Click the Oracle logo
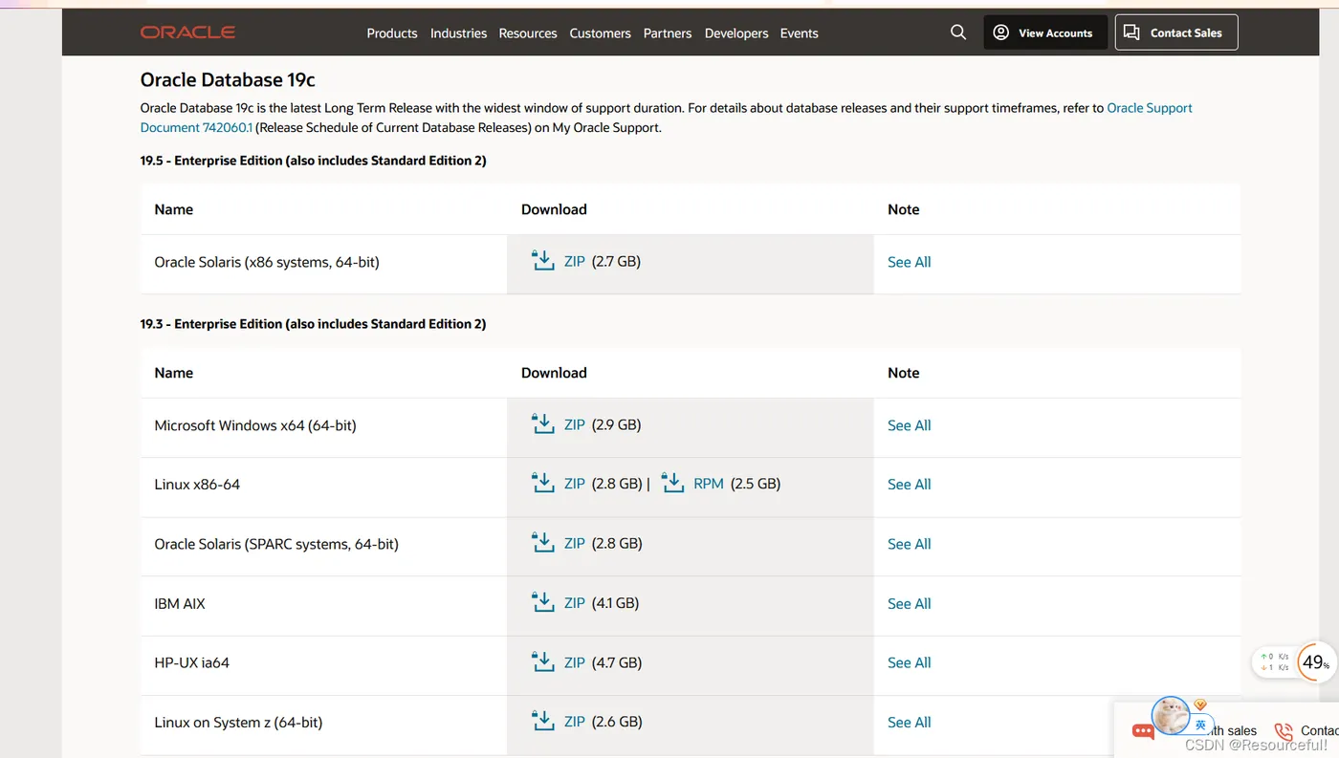Screen dimensions: 1339x758 (187, 32)
